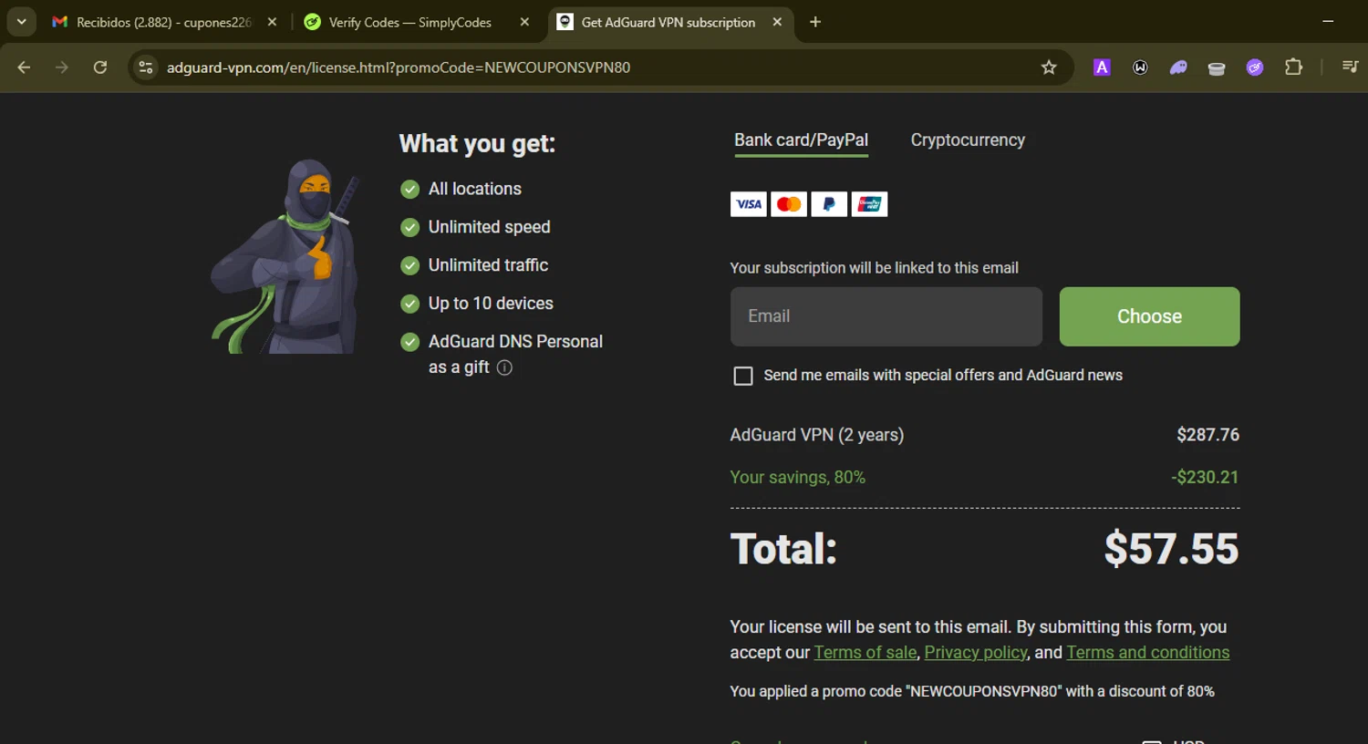Close the Get AdGuard VPN subscription tab
Image resolution: width=1368 pixels, height=744 pixels.
777,22
